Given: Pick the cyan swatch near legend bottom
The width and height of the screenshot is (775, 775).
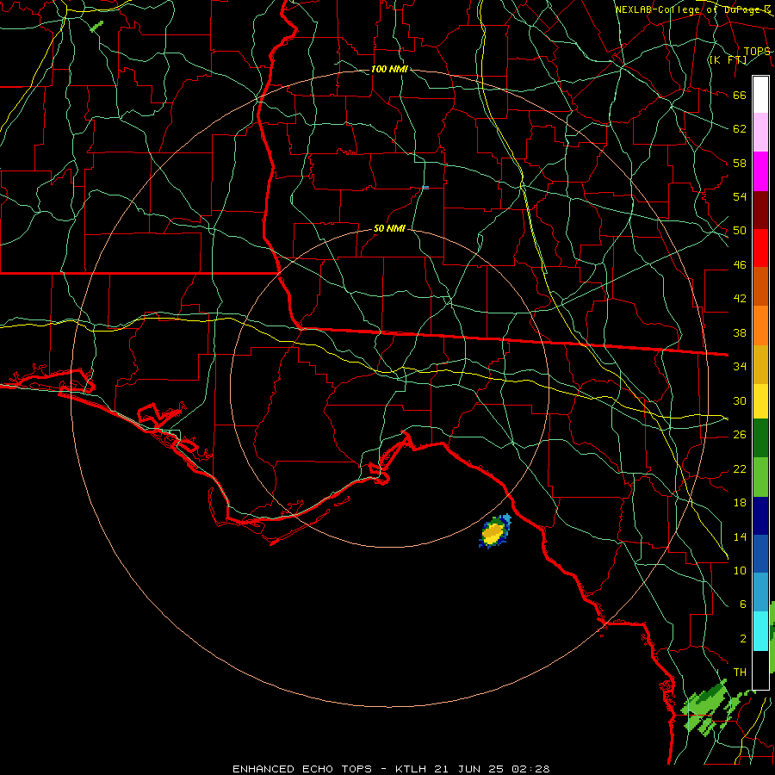Looking at the screenshot, I should tap(760, 630).
